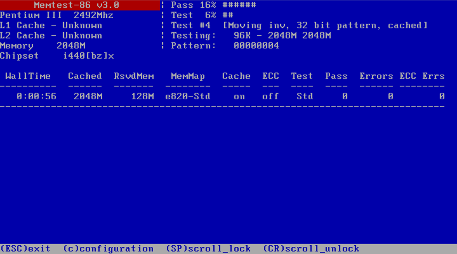Click the Pentium III 2492Mhz line

56,15
